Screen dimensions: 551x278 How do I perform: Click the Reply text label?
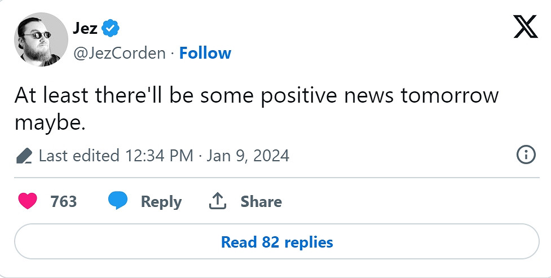161,201
